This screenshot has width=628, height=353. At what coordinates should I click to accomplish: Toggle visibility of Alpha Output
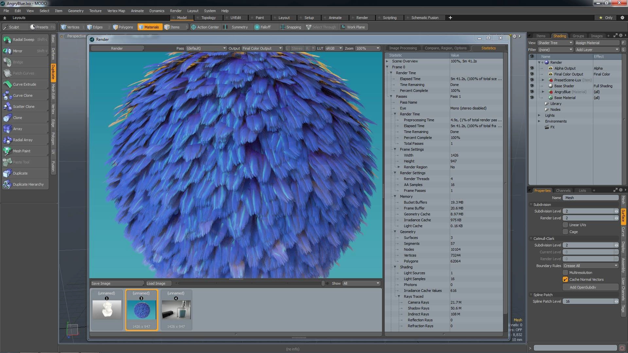point(532,68)
